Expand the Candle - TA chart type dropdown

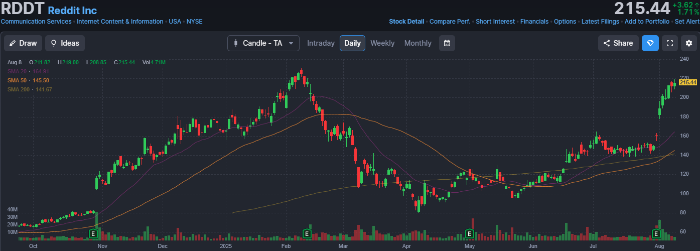coord(263,43)
